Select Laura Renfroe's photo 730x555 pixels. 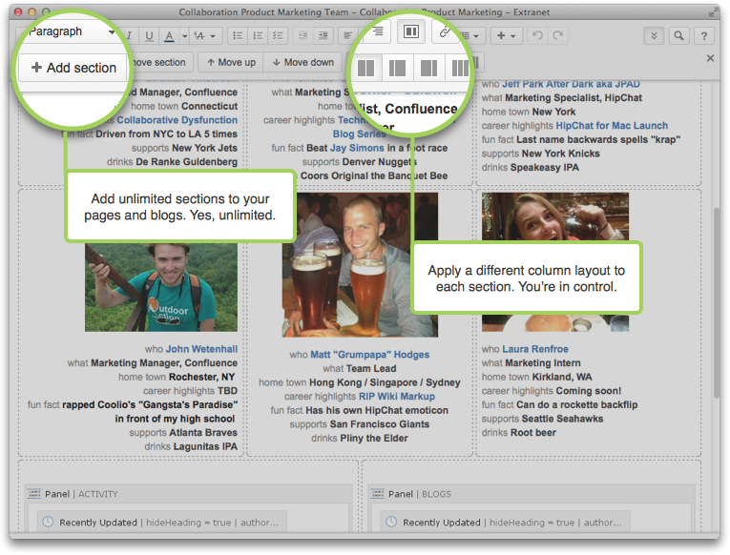point(555,216)
